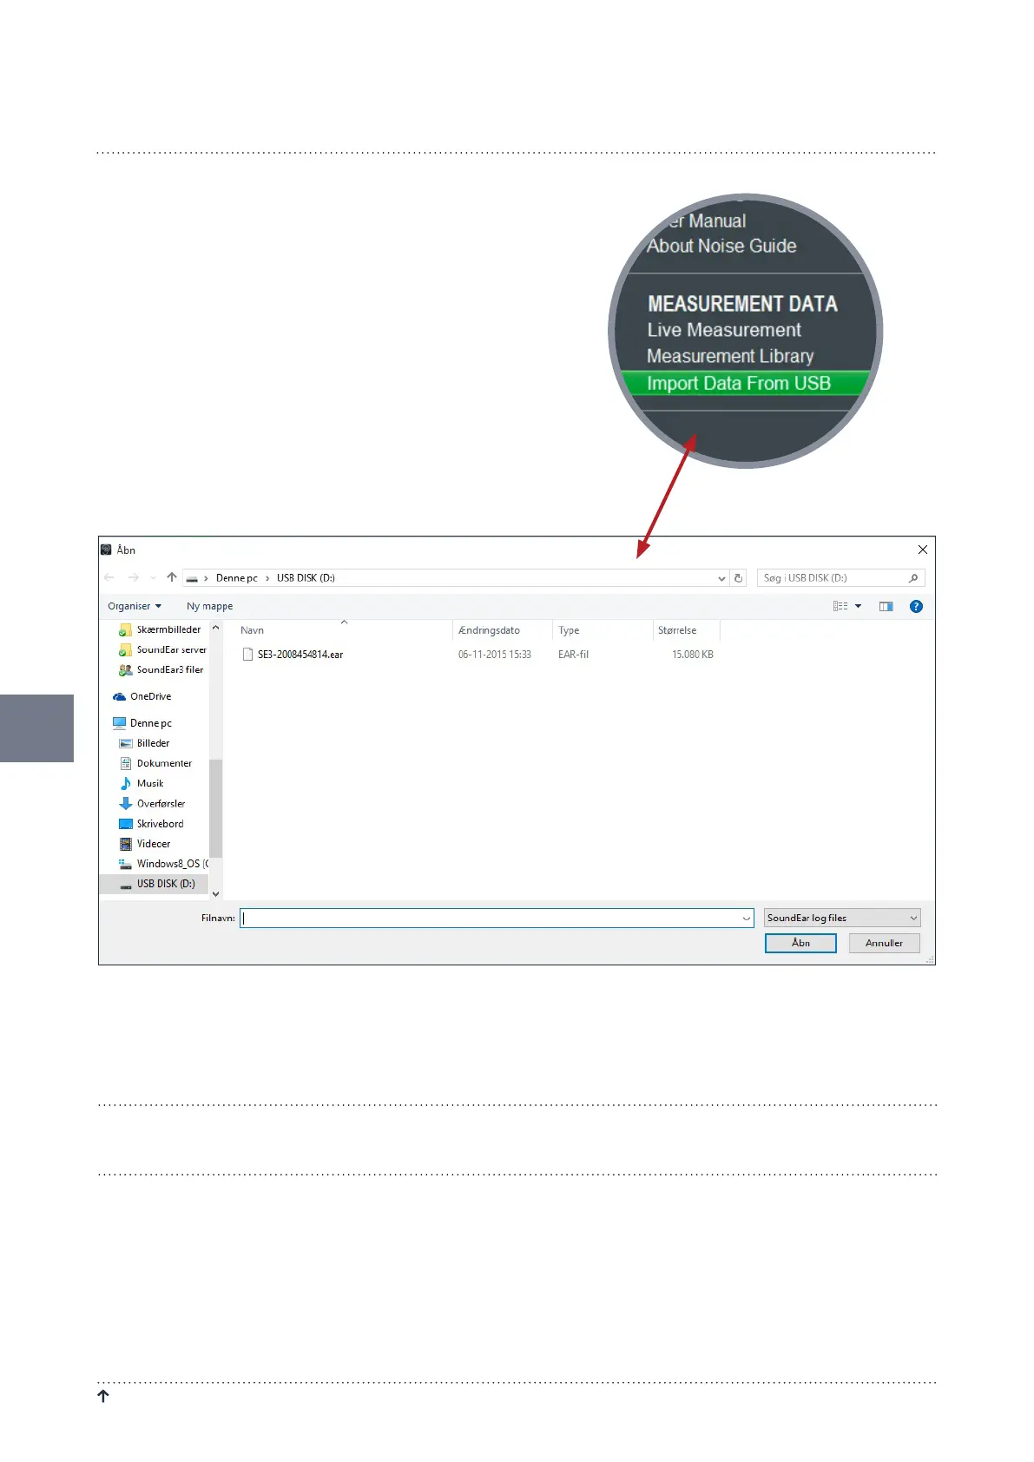Screen dimensions: 1034x1462
Task: Toggle the preview pane icon
Action: (886, 606)
